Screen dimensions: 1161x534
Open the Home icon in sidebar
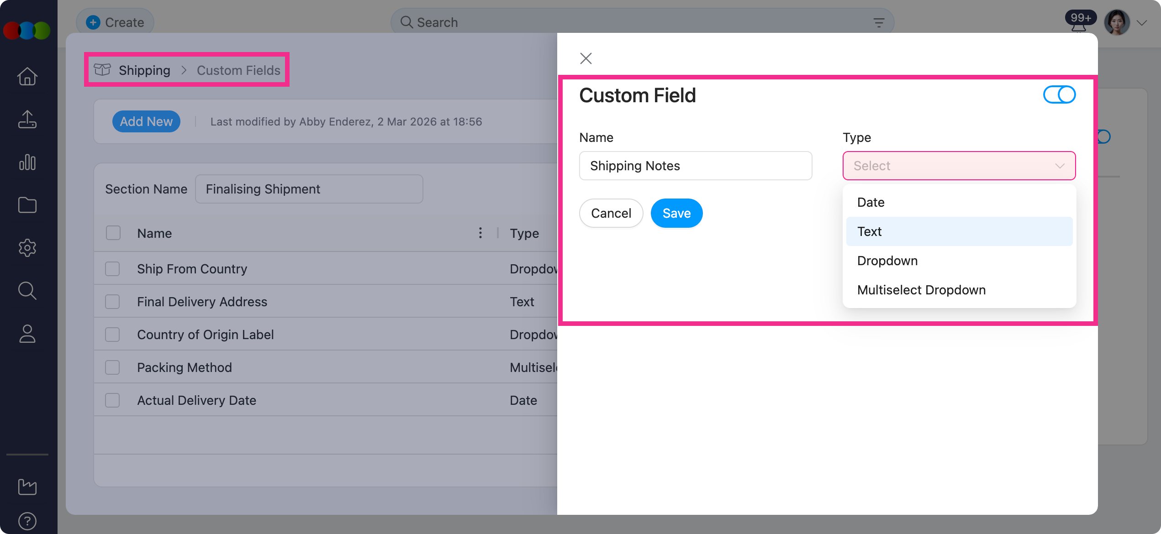coord(27,76)
